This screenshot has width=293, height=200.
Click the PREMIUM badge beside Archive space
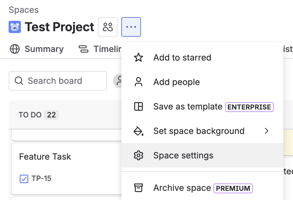[x=233, y=188]
